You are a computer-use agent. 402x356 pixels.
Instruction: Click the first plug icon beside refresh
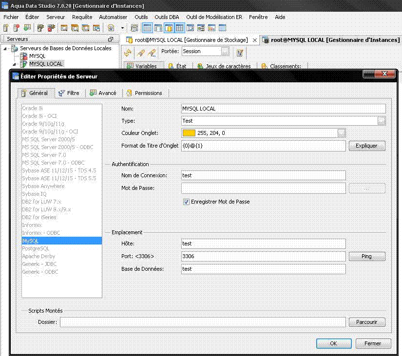(140, 53)
